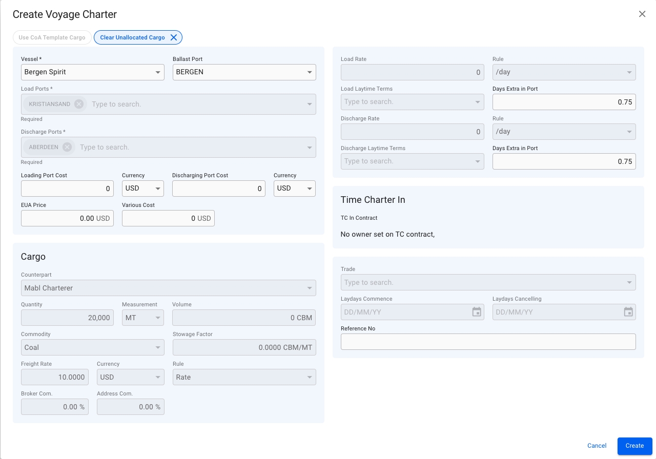Screen dimensions: 656x459
Task: Edit the Loading Port Cost field
Action: (x=67, y=189)
